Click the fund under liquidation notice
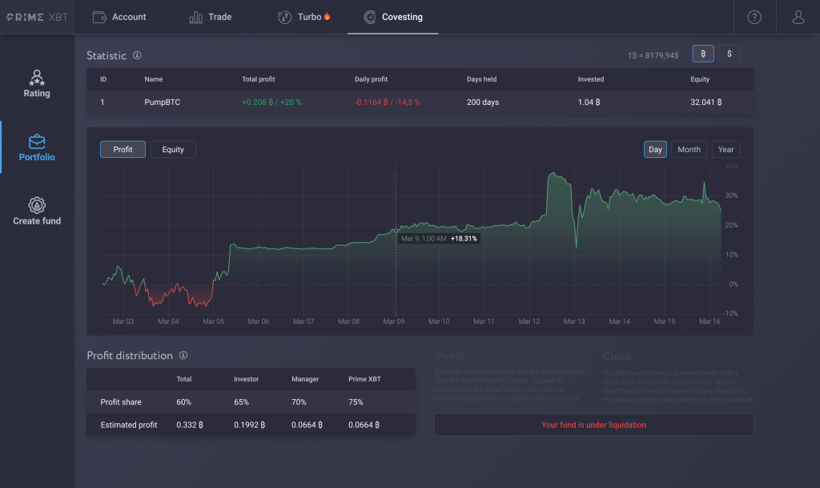The image size is (820, 488). 593,424
